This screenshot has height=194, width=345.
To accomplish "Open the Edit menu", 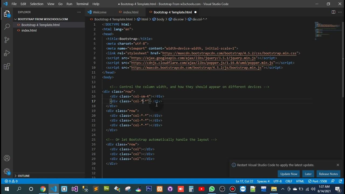I will tap(23, 4).
